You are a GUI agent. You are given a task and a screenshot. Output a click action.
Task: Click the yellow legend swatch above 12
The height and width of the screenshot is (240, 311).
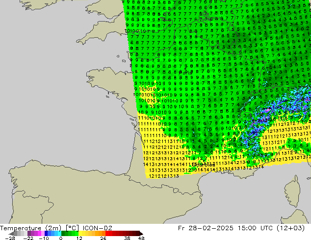80,234
